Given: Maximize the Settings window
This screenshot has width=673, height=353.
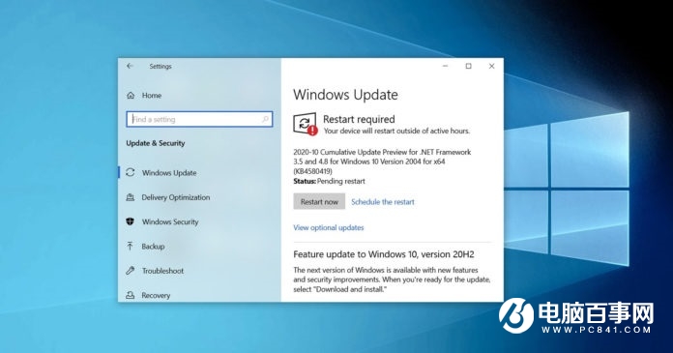Looking at the screenshot, I should tap(468, 66).
